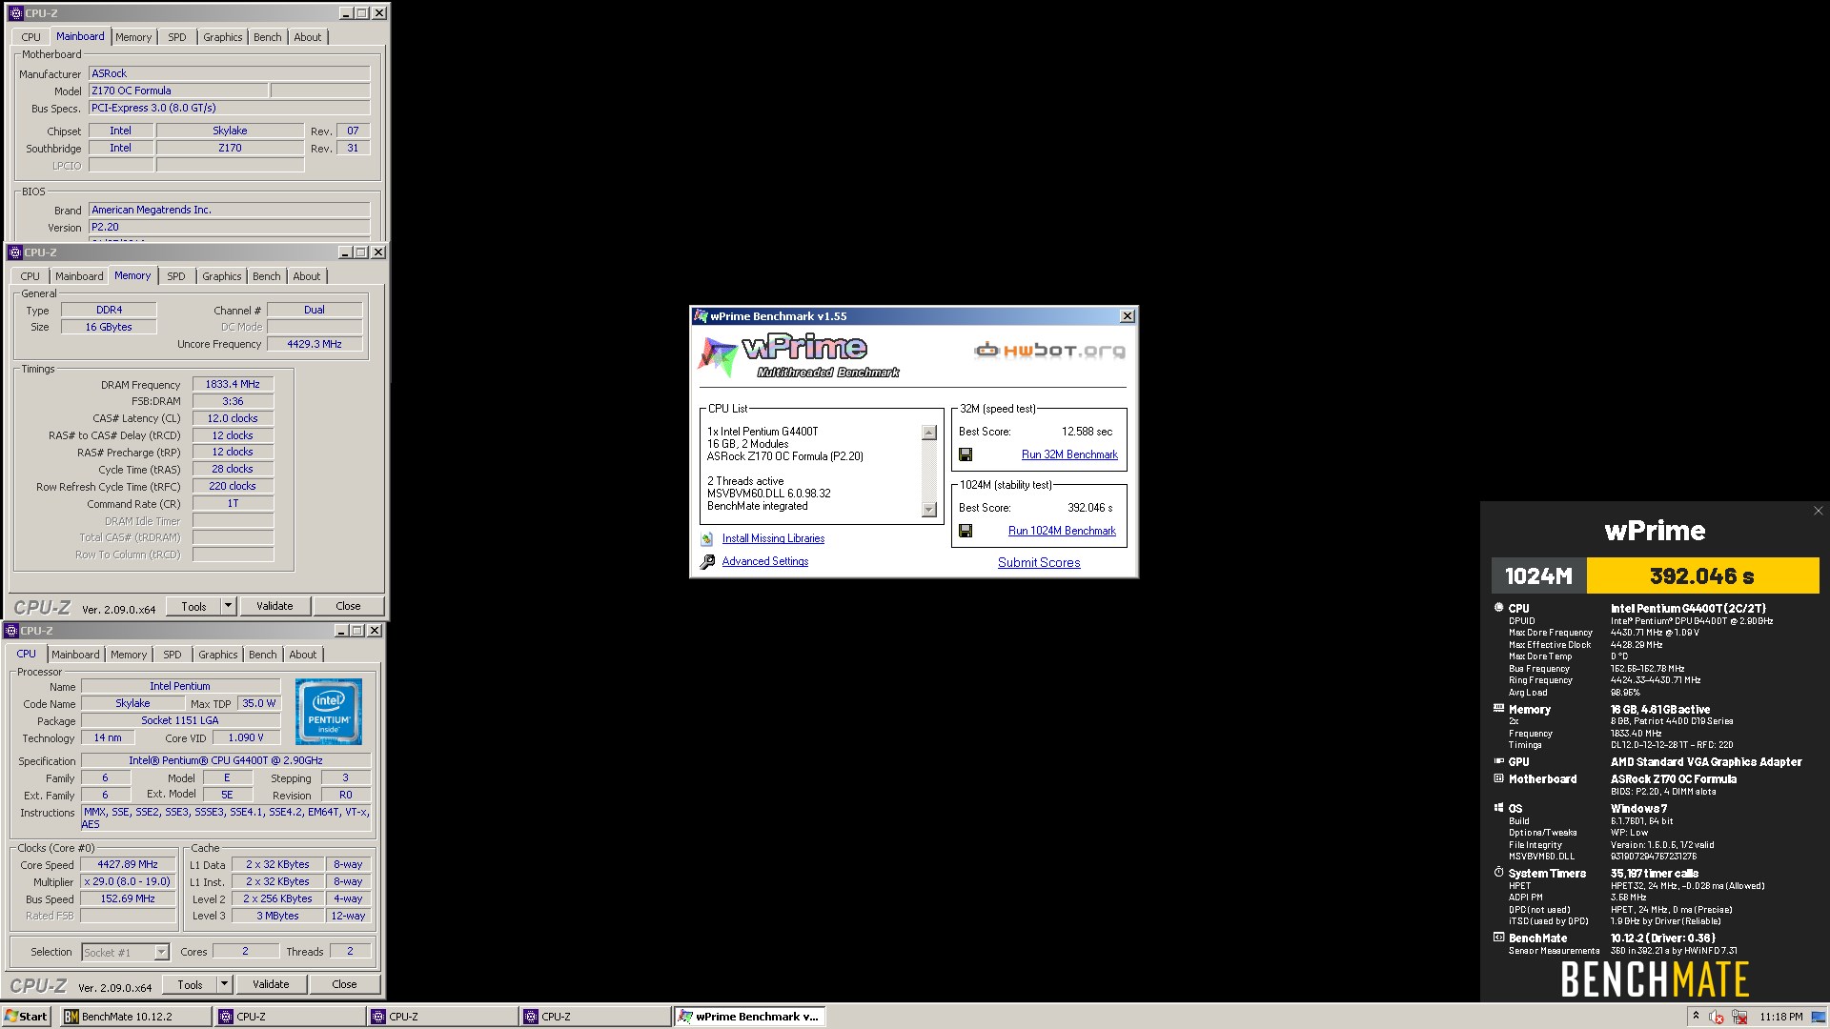Click Run 1024M Benchmark link
The width and height of the screenshot is (1830, 1029).
(1062, 532)
